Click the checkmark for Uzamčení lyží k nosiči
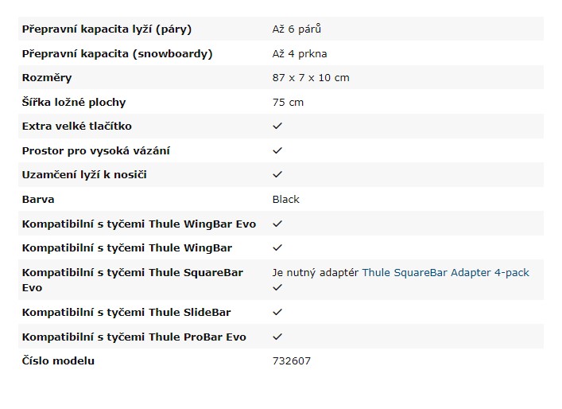The width and height of the screenshot is (562, 409). (x=277, y=175)
